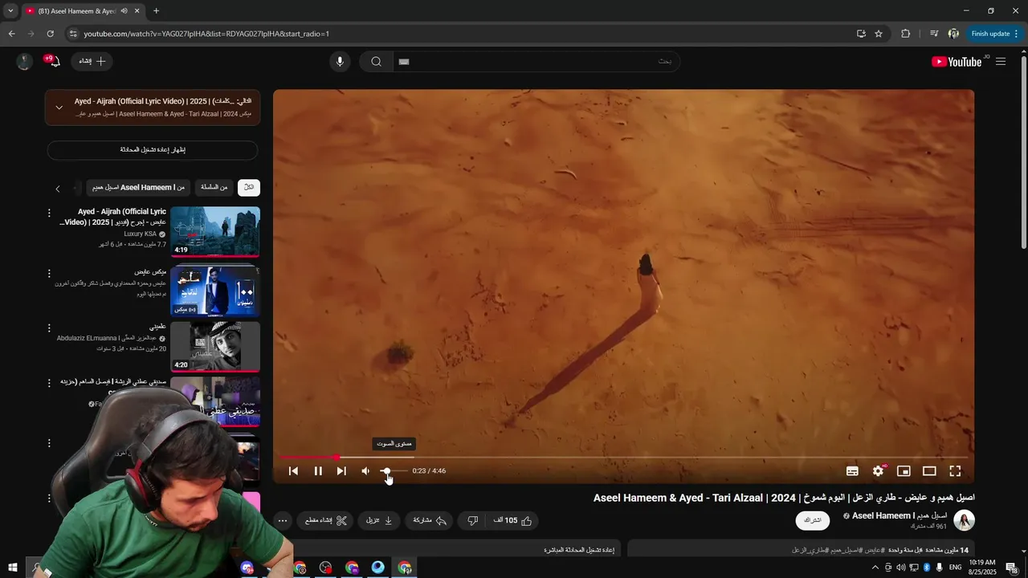Open options menu for 'علميني' video

49,328
